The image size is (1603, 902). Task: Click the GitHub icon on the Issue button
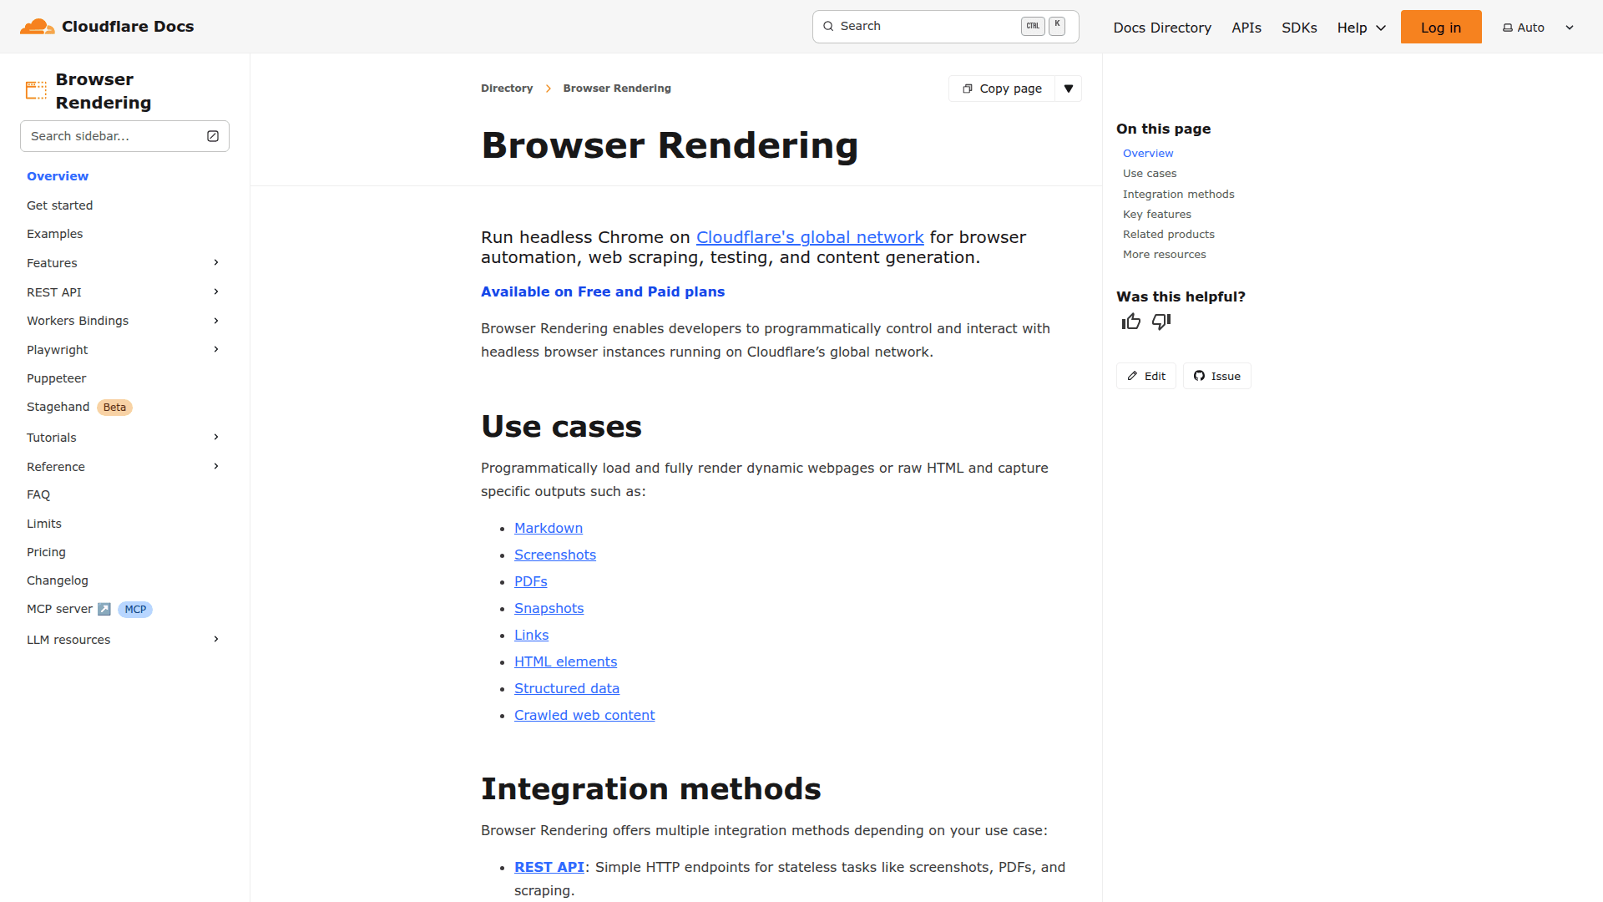(1200, 376)
